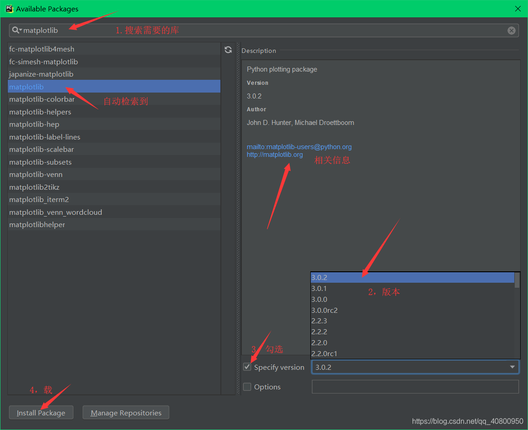Select fc-matplotlib4mesh package
Viewport: 528px width, 430px height.
pyautogui.click(x=114, y=49)
